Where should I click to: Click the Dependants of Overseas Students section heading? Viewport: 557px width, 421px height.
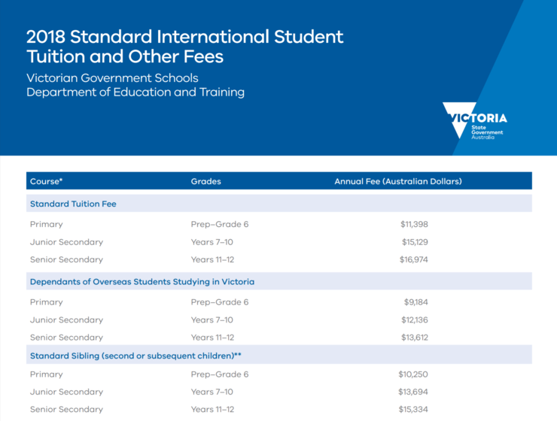pos(142,282)
